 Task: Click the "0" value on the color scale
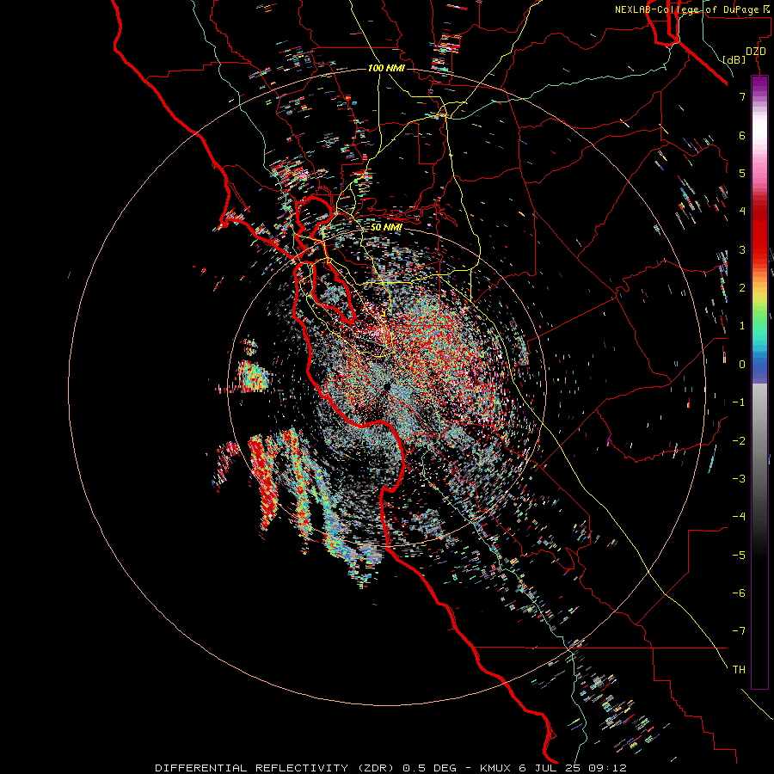click(742, 365)
